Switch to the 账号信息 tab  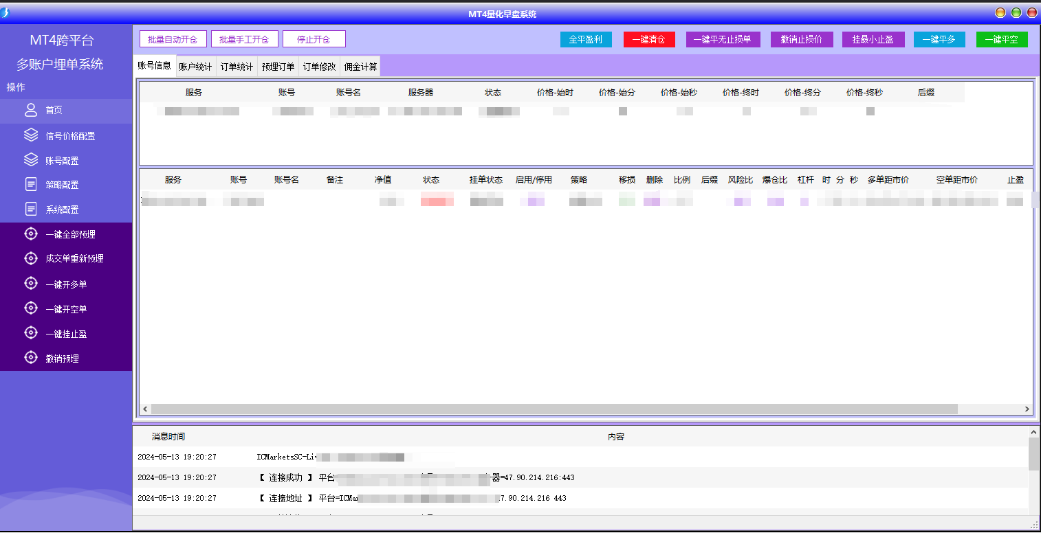[154, 66]
